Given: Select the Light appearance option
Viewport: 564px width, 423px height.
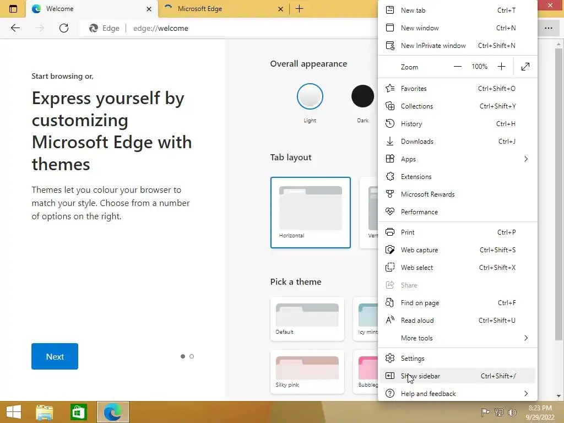Looking at the screenshot, I should (x=310, y=96).
